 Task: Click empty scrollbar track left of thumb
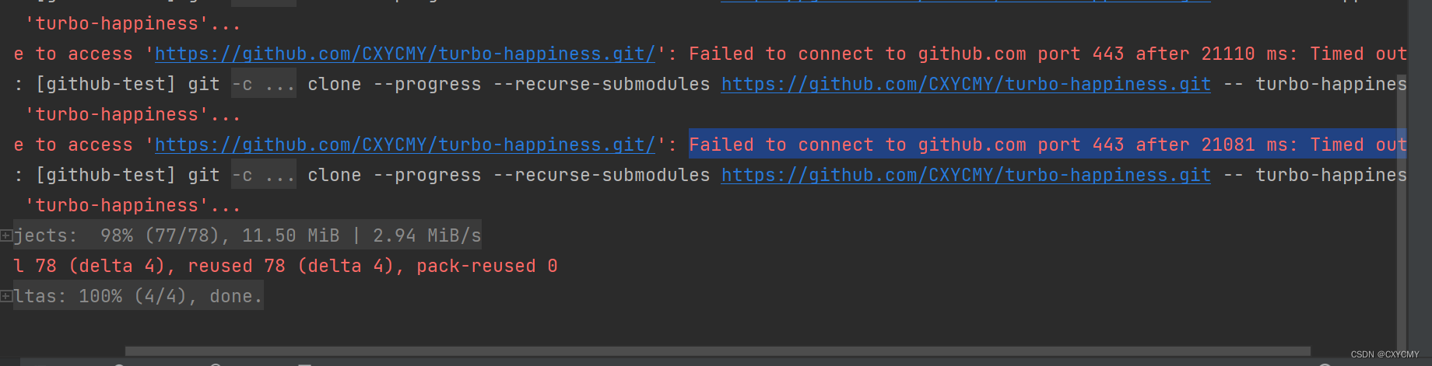[x=62, y=351]
